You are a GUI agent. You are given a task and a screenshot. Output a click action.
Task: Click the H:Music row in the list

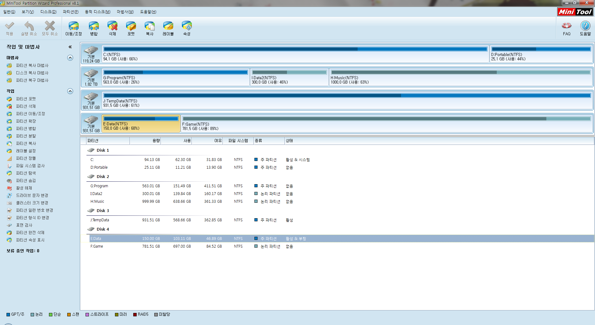(x=337, y=201)
